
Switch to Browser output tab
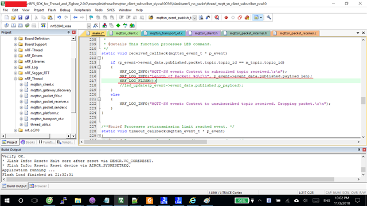(x=38, y=186)
